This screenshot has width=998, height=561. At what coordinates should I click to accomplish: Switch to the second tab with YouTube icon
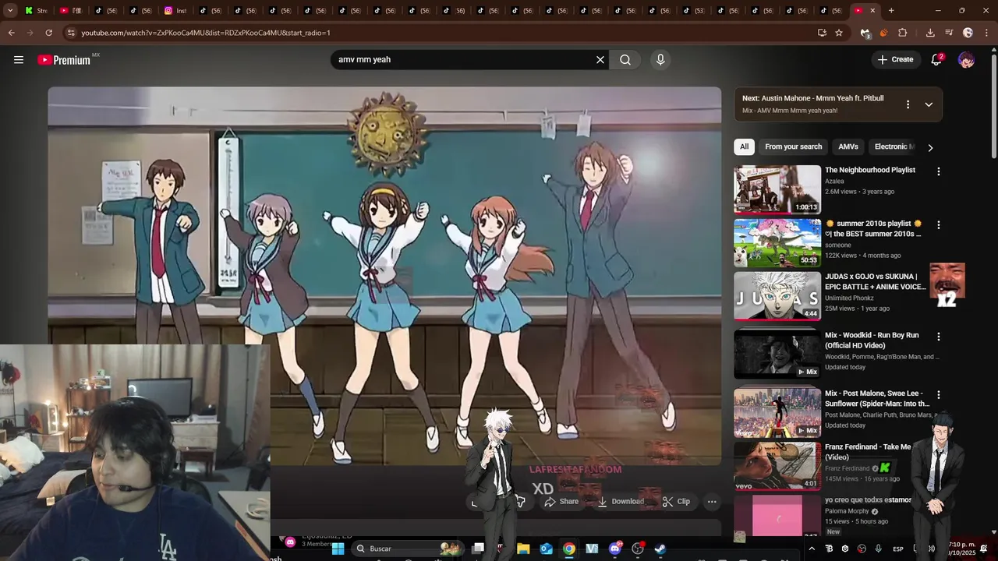71,10
